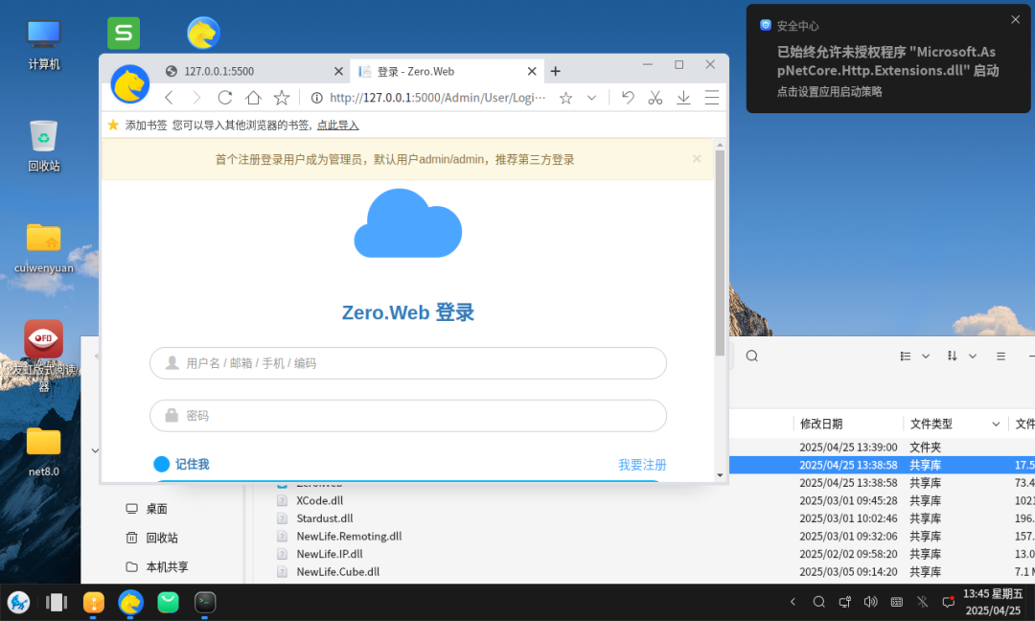Expand the address bar dropdown chevron
Screen dimensions: 1035x621
(592, 98)
